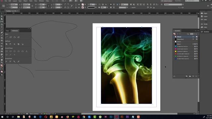The image size is (212, 119).
Task: Open the Layout menu
Action: coord(15,1)
